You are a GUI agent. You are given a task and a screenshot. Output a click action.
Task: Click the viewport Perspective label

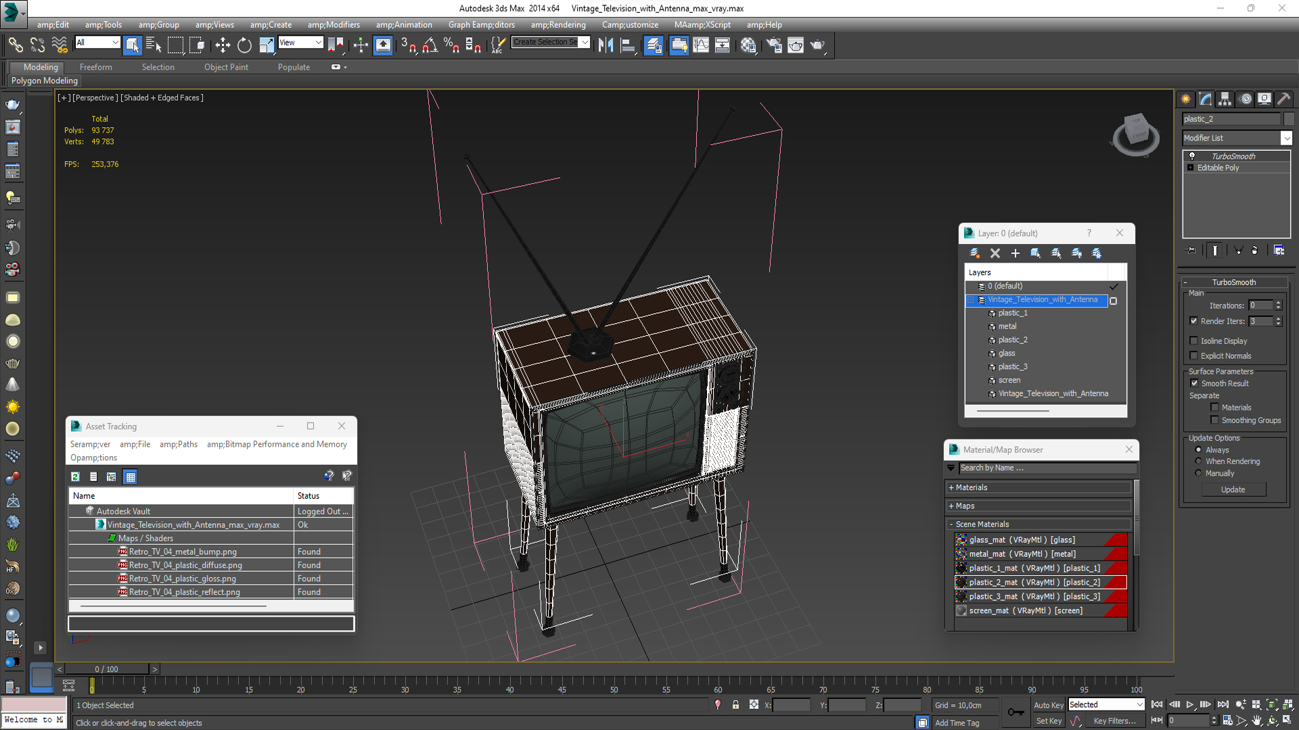click(95, 97)
